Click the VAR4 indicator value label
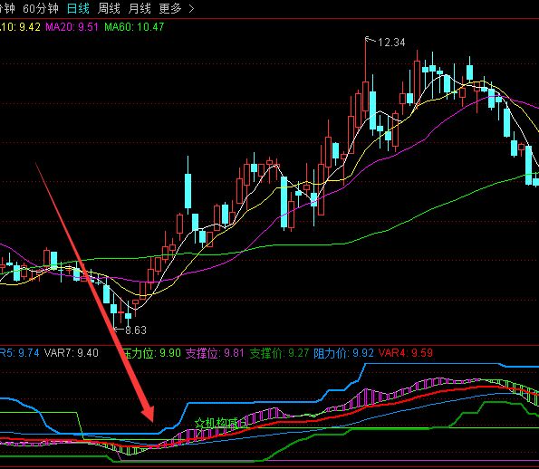Screen dimensions: 539x469 [x=405, y=353]
